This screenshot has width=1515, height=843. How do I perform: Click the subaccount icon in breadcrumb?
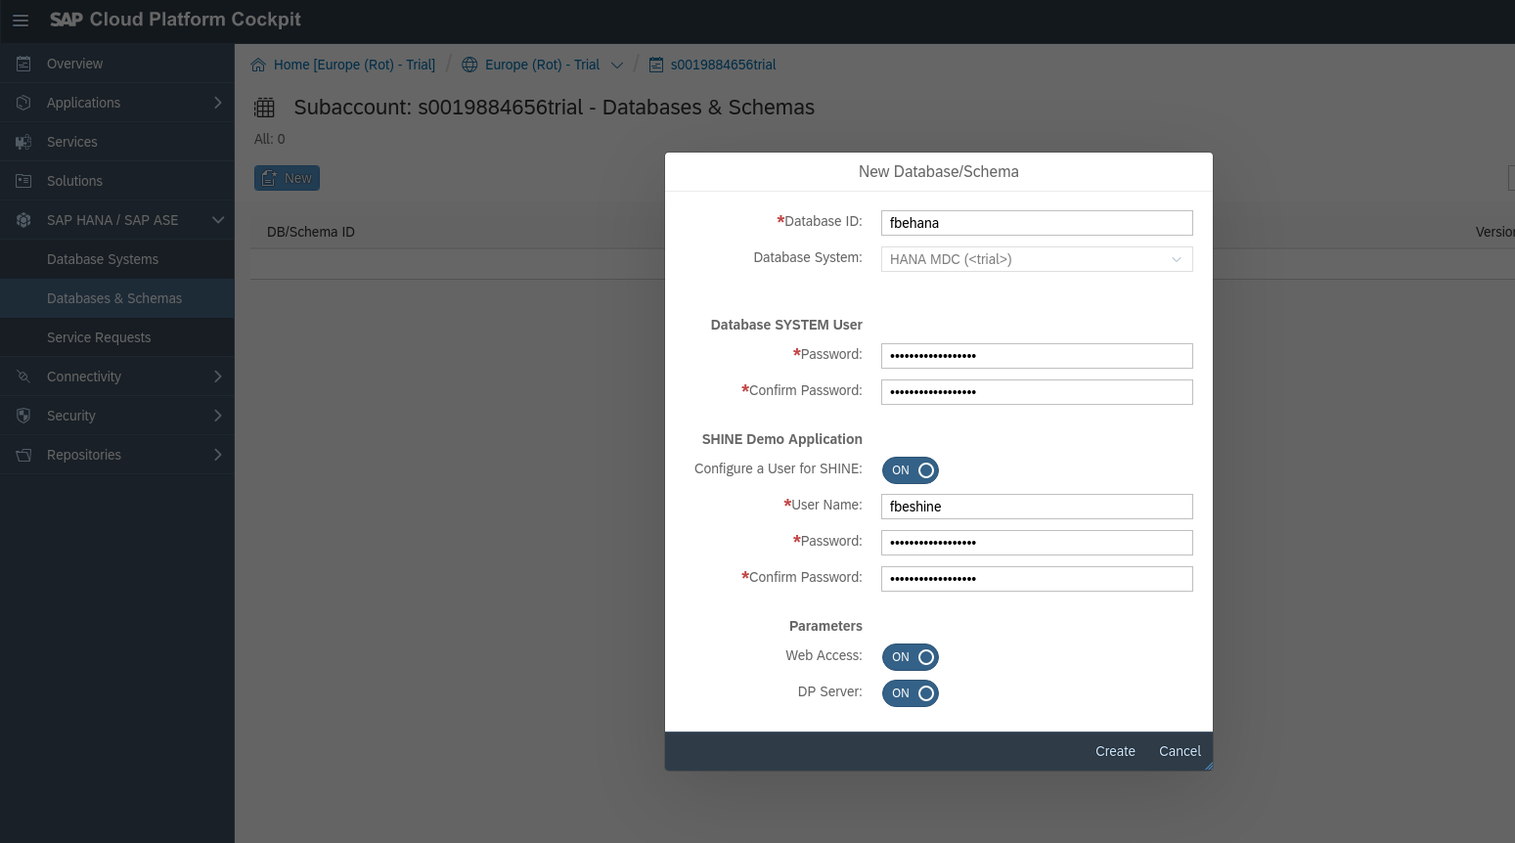pos(656,65)
